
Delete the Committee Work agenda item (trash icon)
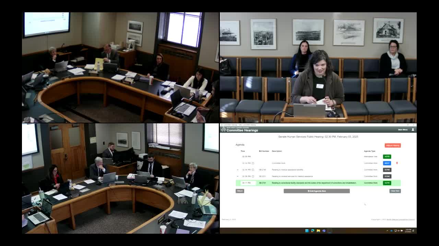397,163
